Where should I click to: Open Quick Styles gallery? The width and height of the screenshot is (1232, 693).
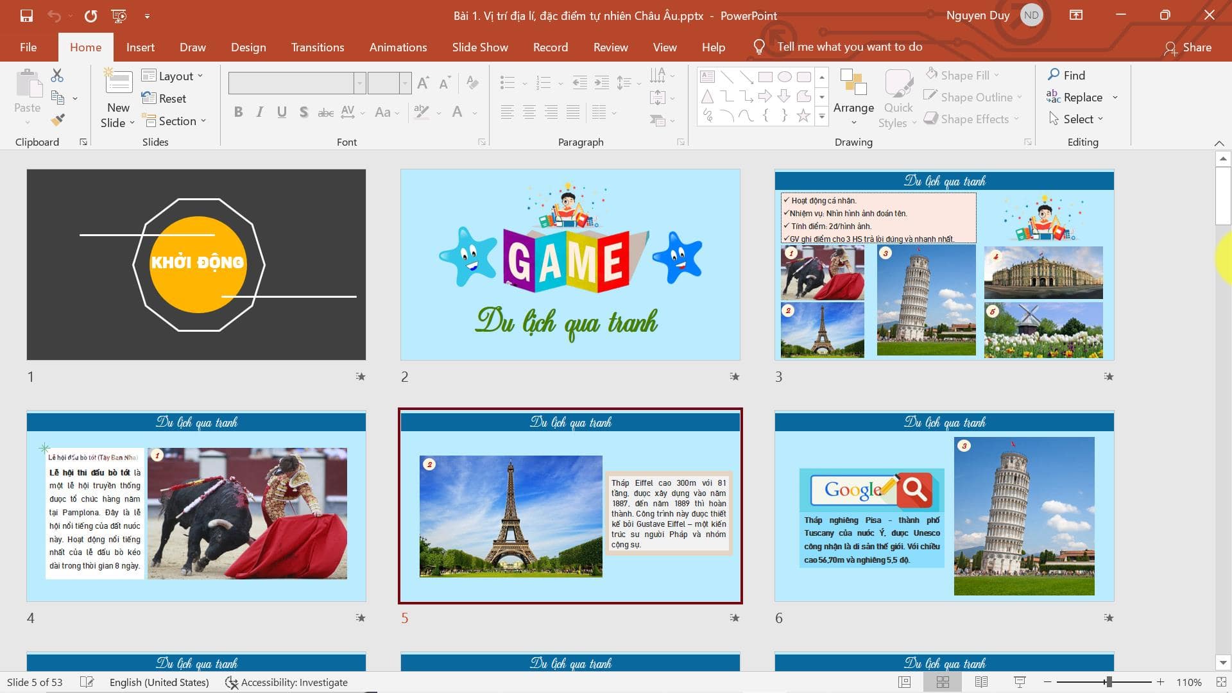click(898, 99)
